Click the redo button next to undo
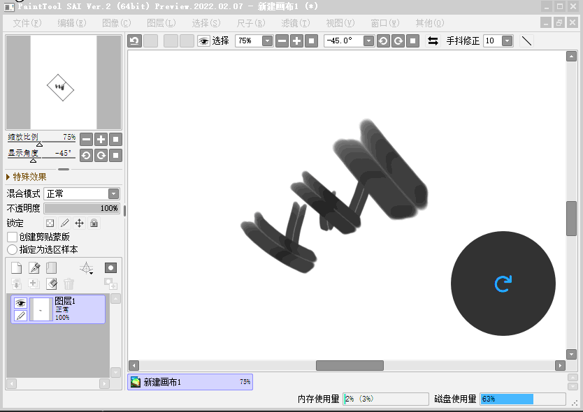Screen dimensions: 583x412 pos(150,41)
